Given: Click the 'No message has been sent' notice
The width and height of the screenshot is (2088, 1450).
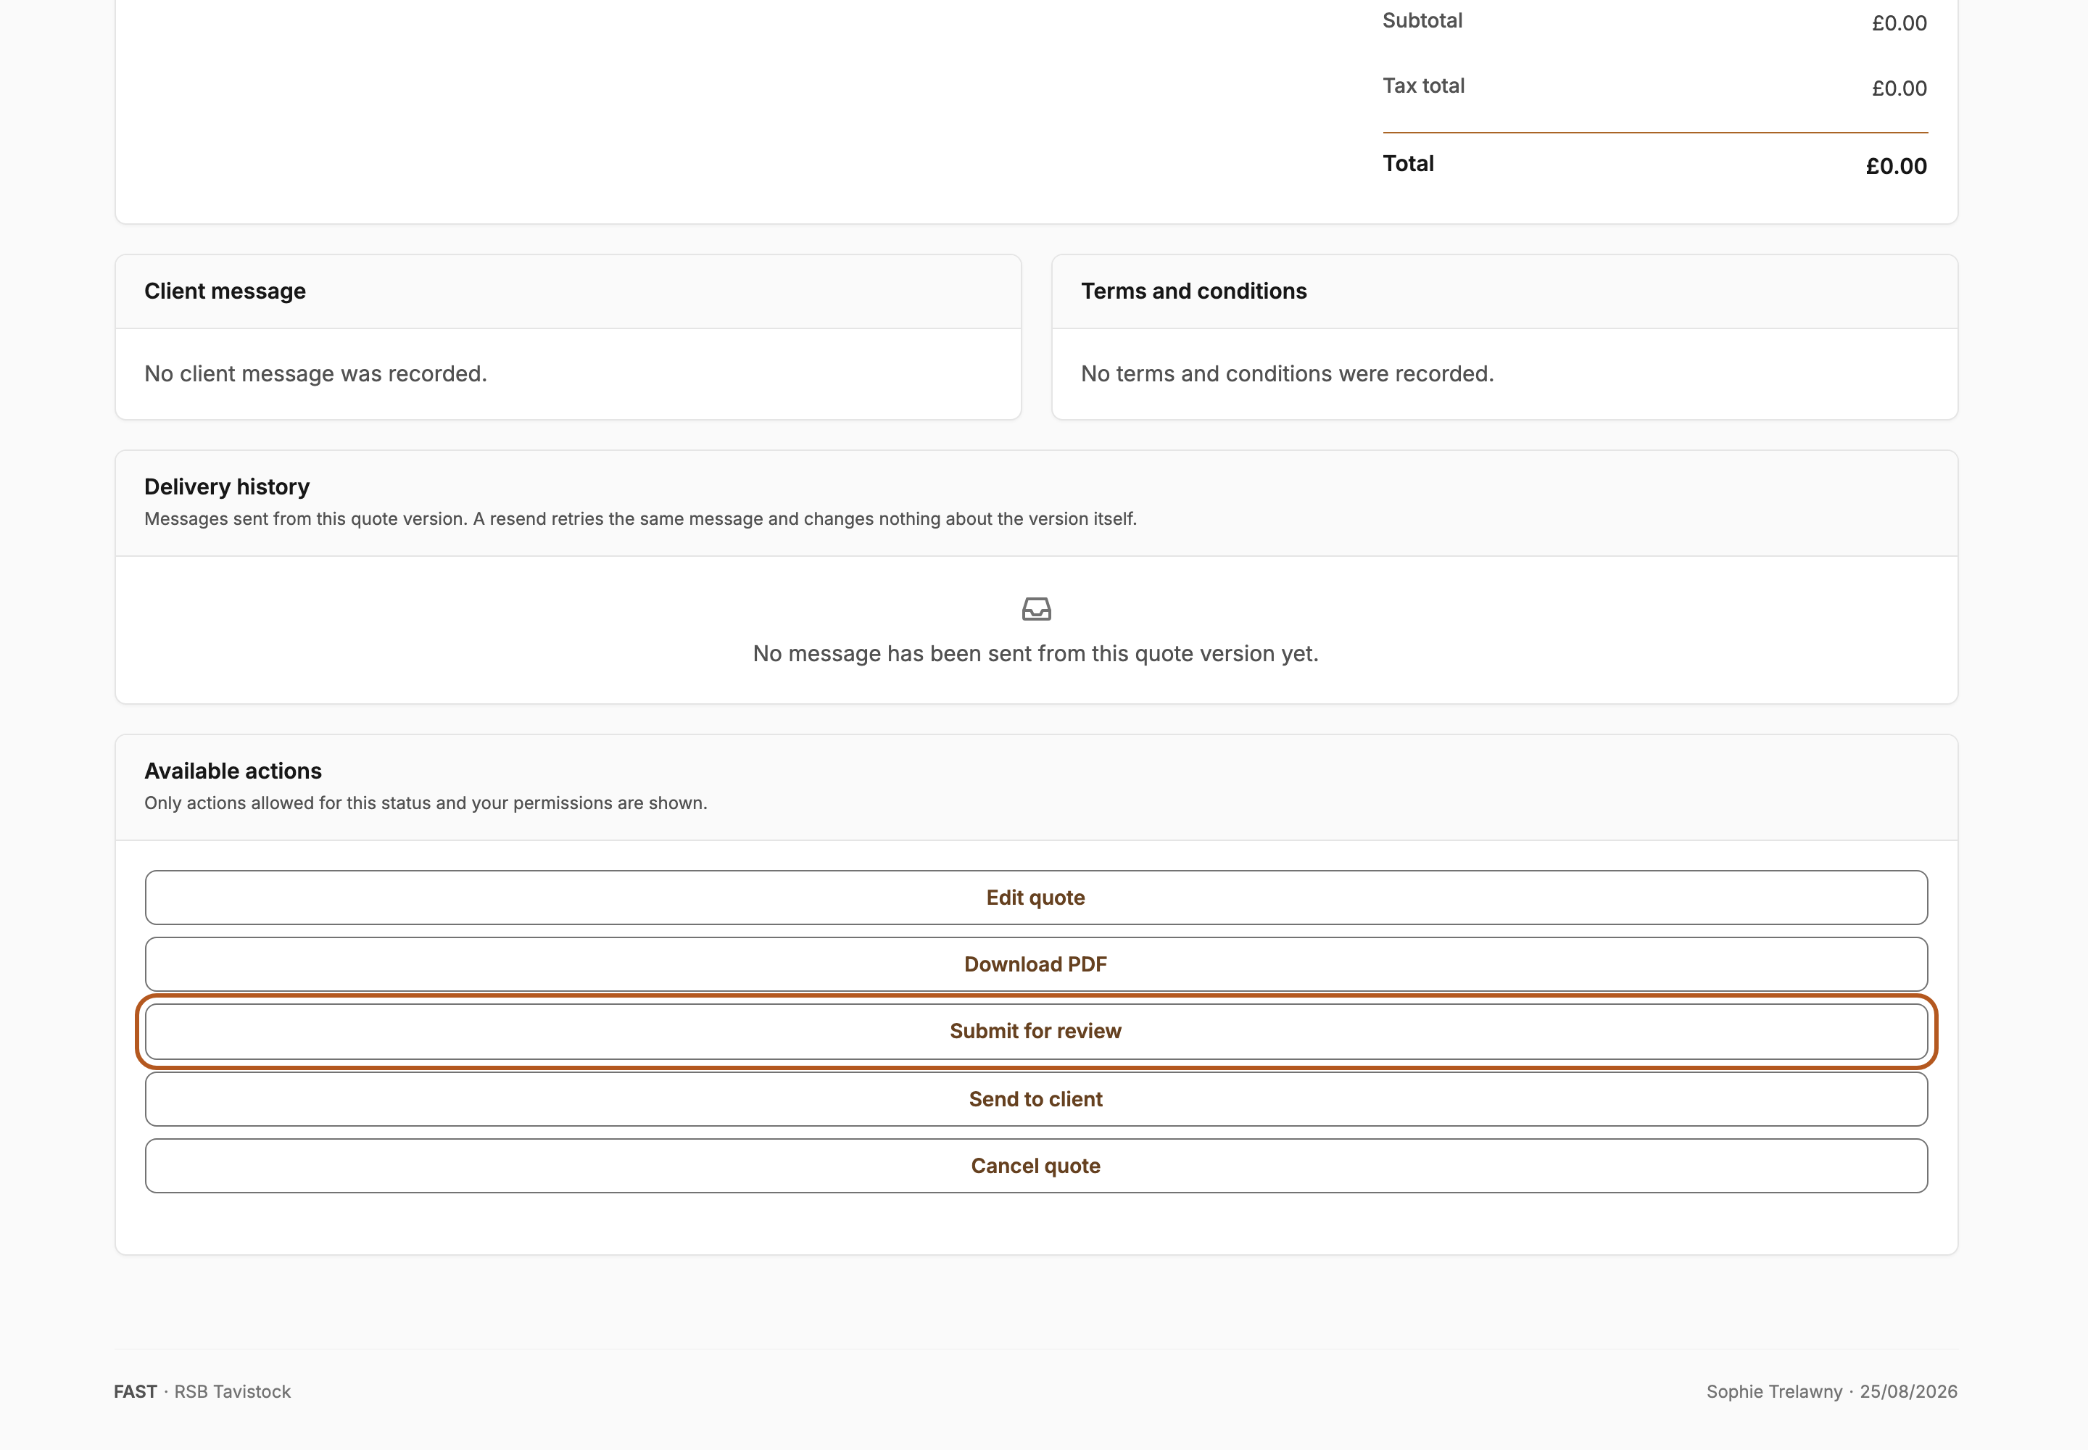Looking at the screenshot, I should 1036,653.
